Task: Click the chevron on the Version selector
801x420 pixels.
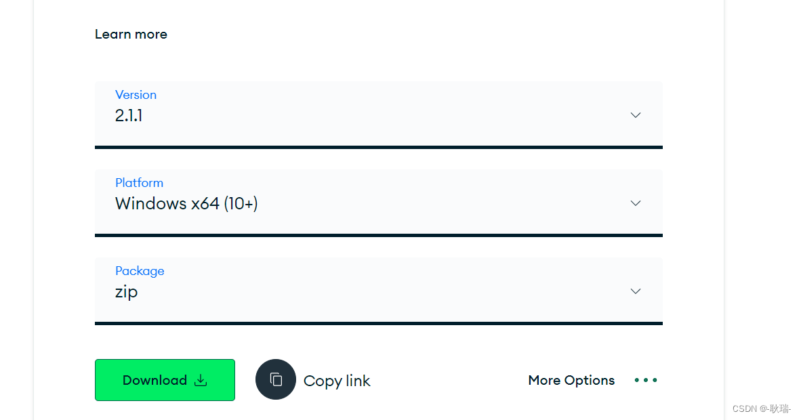Action: click(x=636, y=115)
